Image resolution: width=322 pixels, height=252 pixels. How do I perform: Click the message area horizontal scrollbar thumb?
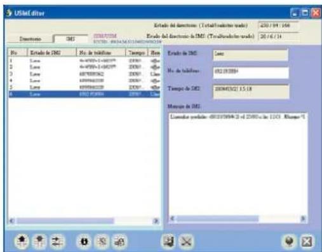tap(218, 218)
